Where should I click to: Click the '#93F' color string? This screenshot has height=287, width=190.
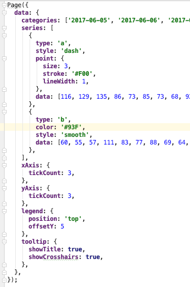pyautogui.click(x=71, y=127)
